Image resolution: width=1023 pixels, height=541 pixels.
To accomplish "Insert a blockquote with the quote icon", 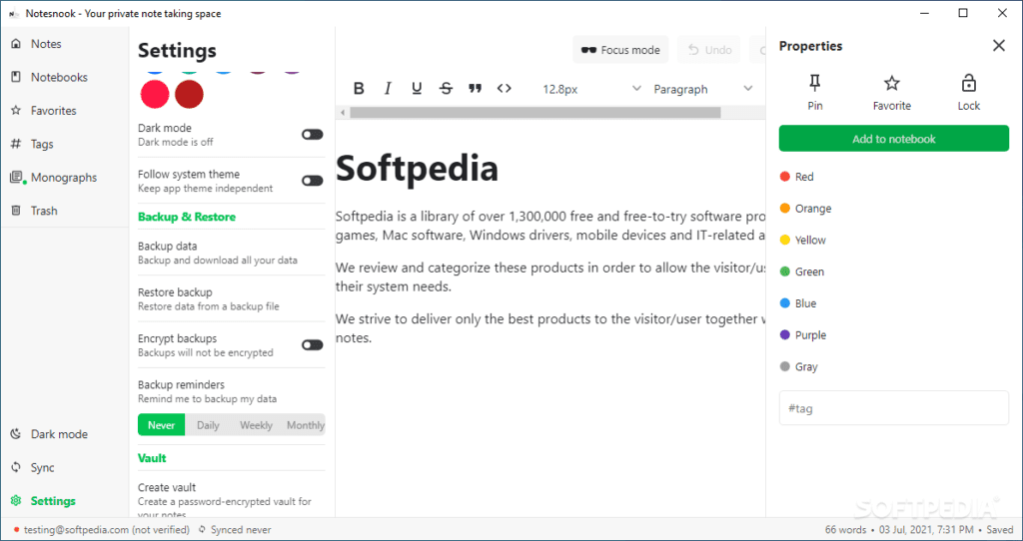I will click(x=475, y=89).
